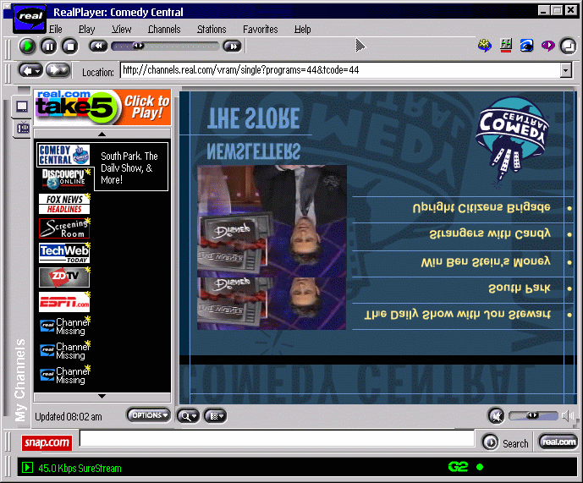The width and height of the screenshot is (583, 483).
Task: Open Win Ben Stein's Money link
Action: [x=486, y=261]
